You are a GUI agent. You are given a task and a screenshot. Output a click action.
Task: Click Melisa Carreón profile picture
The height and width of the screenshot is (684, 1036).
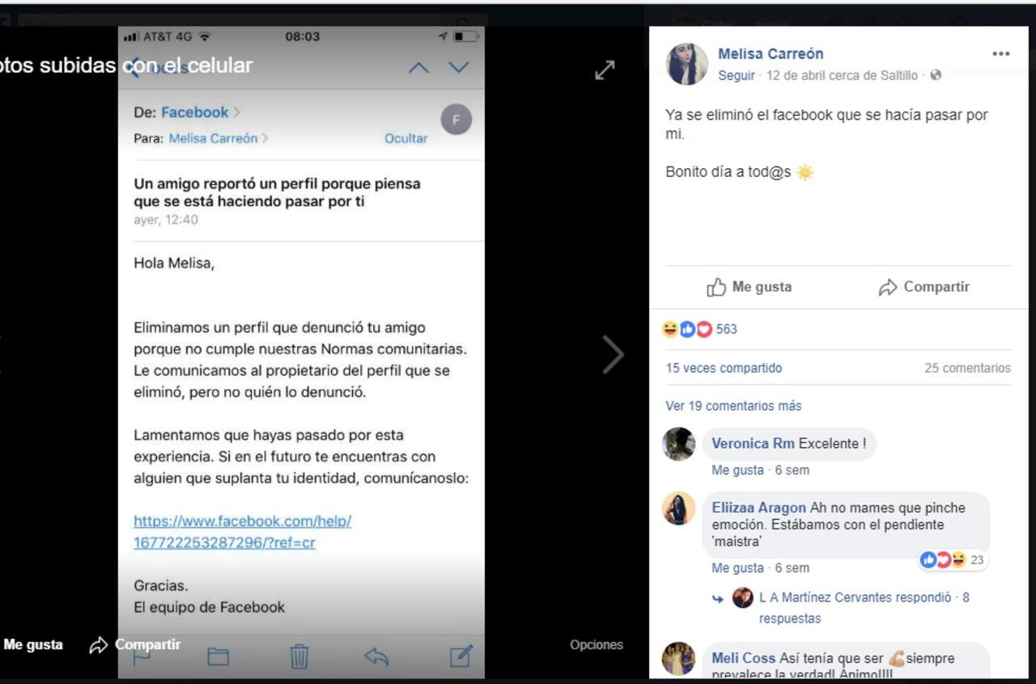click(x=687, y=64)
